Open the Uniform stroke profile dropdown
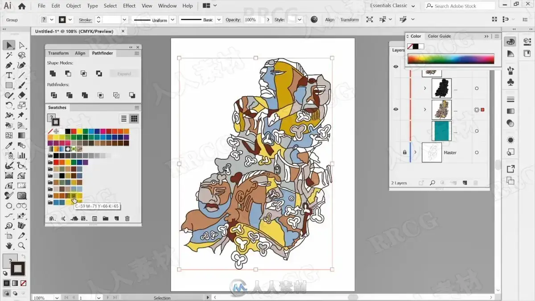This screenshot has width=535, height=301. [173, 20]
